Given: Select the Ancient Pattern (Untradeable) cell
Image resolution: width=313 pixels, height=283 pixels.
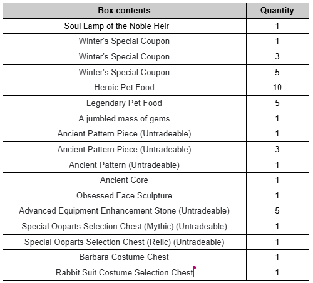Looking at the screenshot, I should [125, 165].
